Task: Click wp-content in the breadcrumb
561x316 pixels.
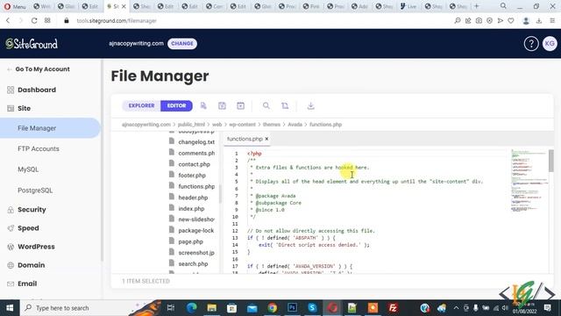Action: pyautogui.click(x=242, y=125)
